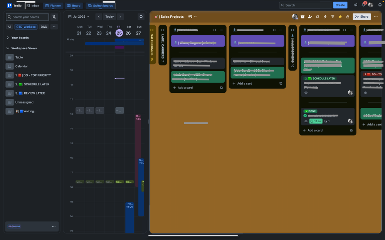Open the Planner calendar settings gear

141,17
